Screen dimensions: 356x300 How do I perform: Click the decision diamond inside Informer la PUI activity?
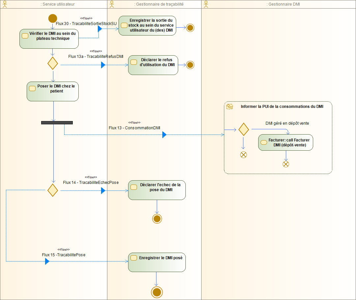pyautogui.click(x=243, y=130)
